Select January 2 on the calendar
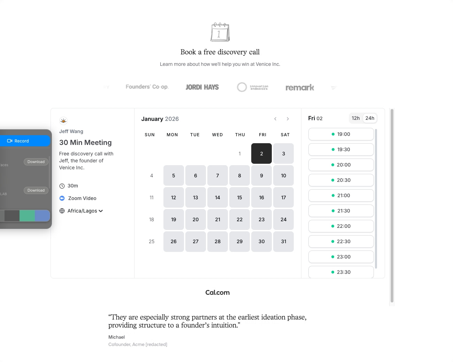Screen dimensions: 453x362 261,154
